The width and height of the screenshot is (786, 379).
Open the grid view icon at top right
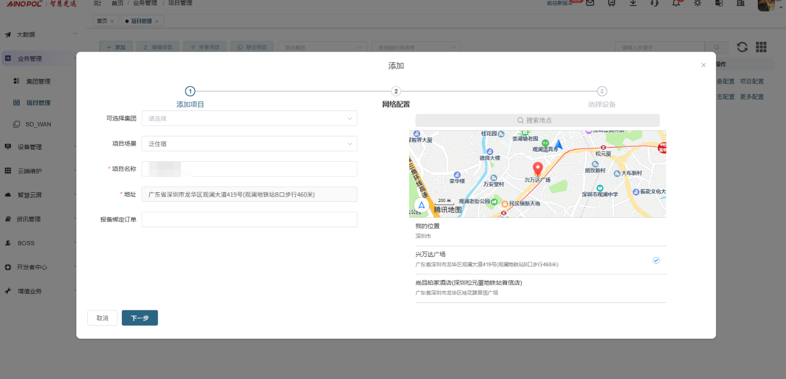[761, 47]
